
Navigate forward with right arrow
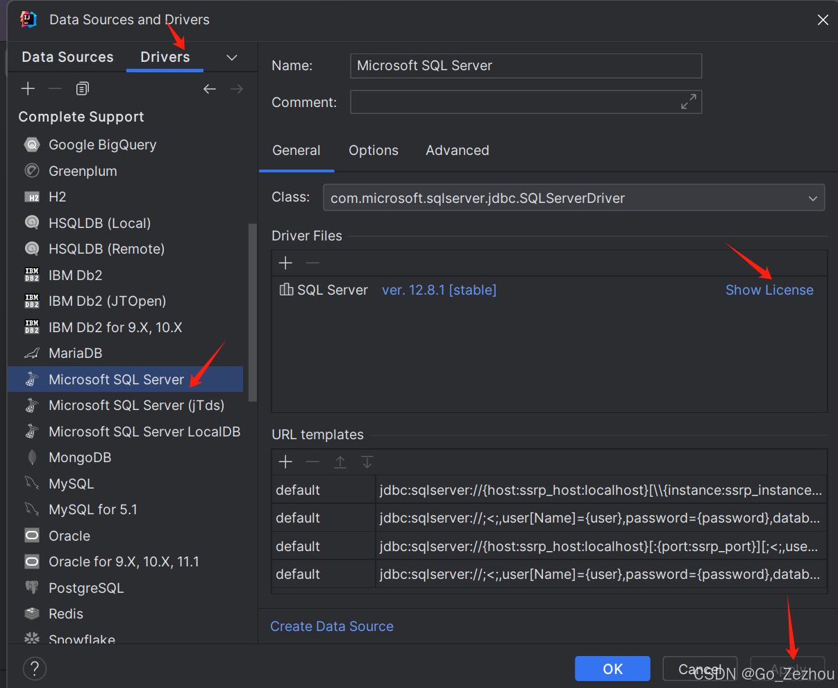point(237,89)
